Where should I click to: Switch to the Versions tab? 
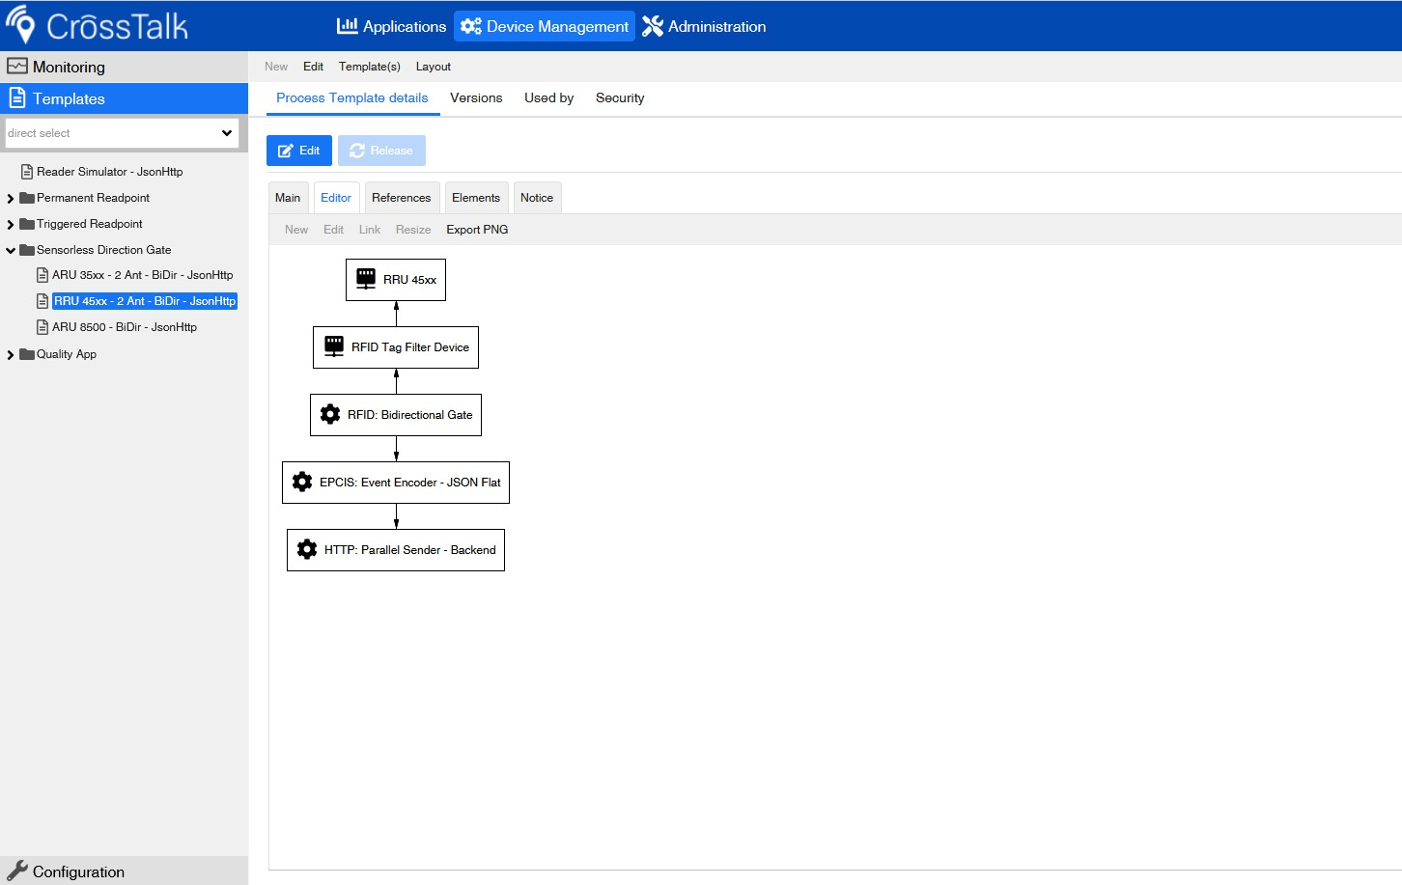tap(476, 98)
